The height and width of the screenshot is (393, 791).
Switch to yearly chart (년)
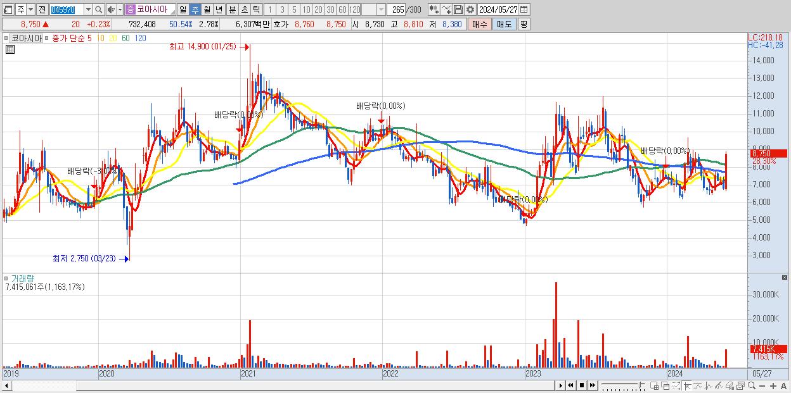(x=219, y=9)
